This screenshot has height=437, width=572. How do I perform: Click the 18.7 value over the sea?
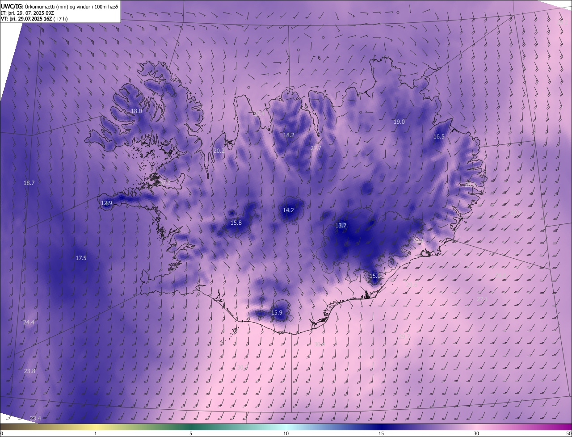pos(29,183)
